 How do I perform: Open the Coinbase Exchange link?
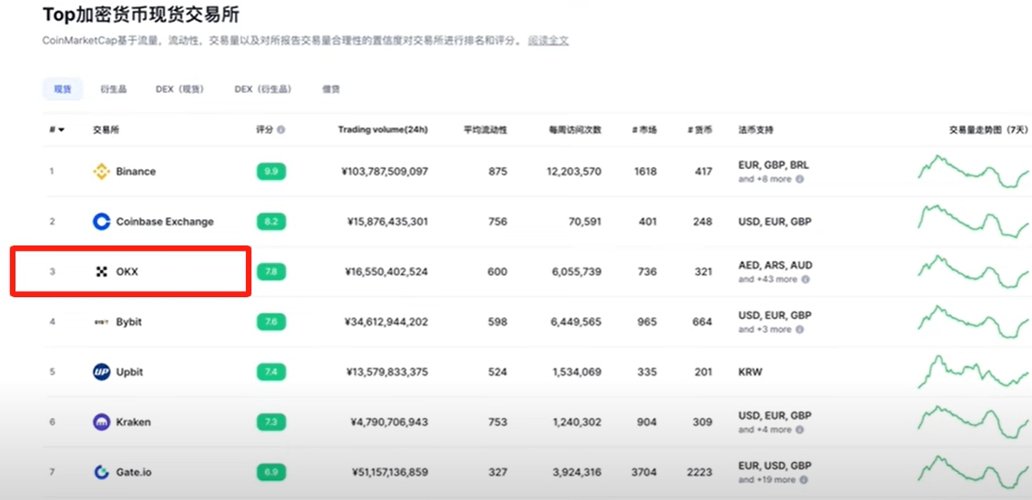165,222
